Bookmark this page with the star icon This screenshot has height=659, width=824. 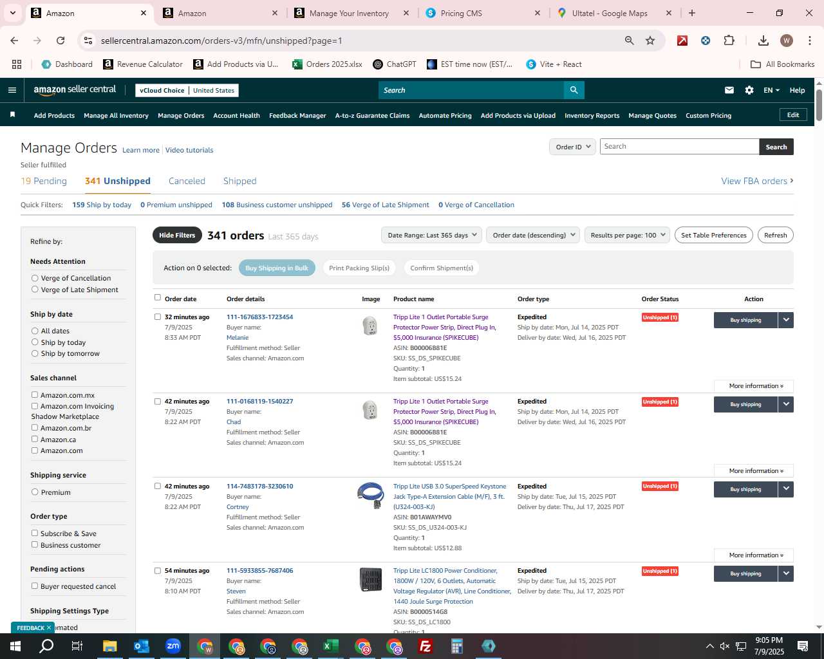click(650, 41)
